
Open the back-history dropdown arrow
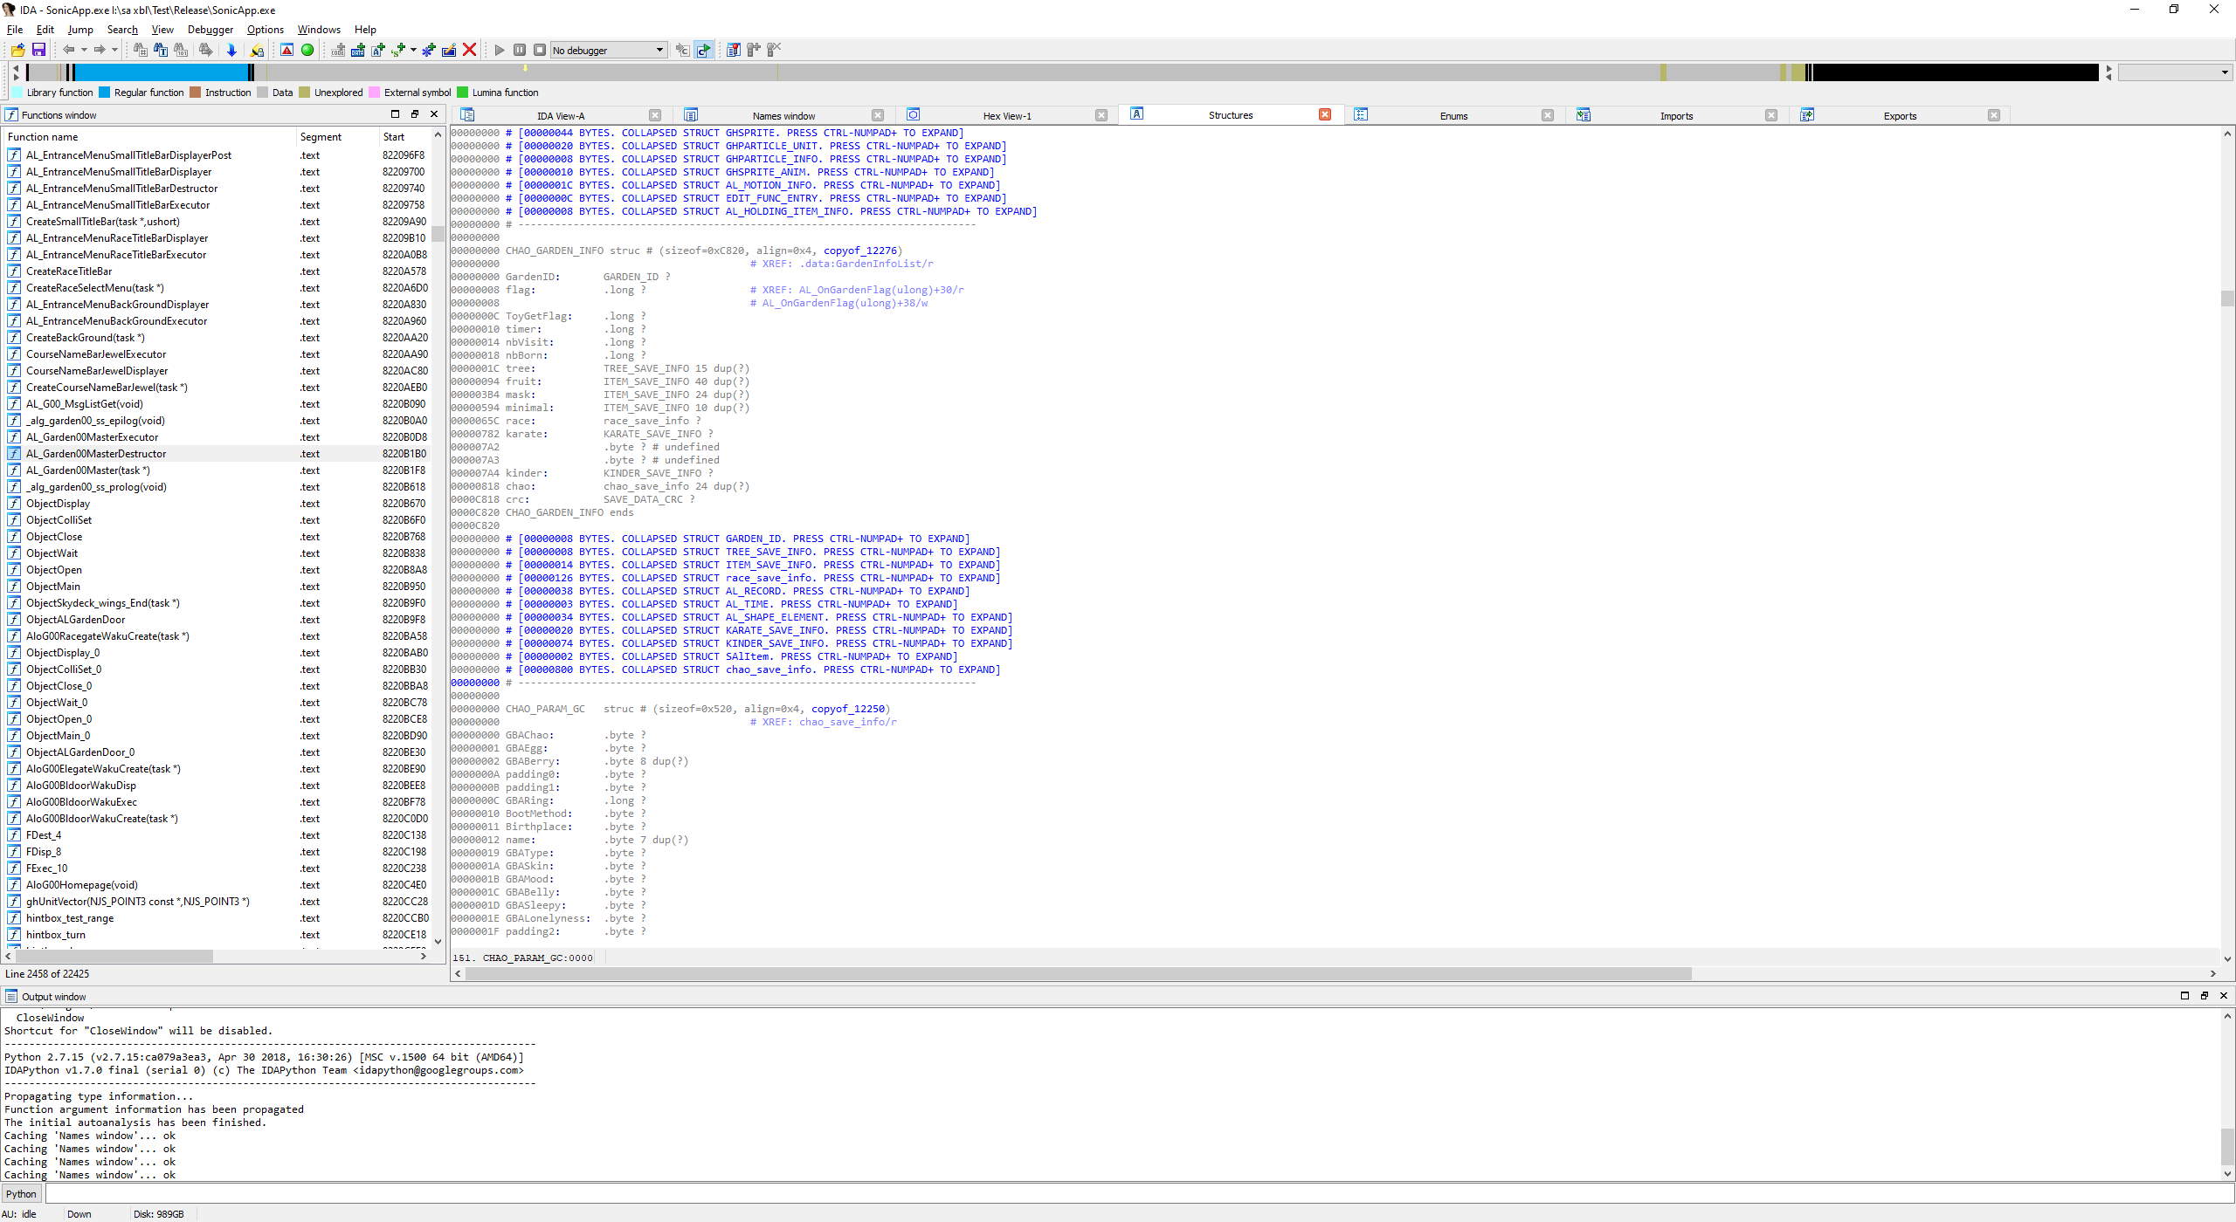(x=84, y=50)
